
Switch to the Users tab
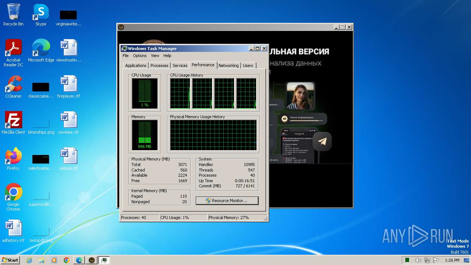tap(248, 66)
